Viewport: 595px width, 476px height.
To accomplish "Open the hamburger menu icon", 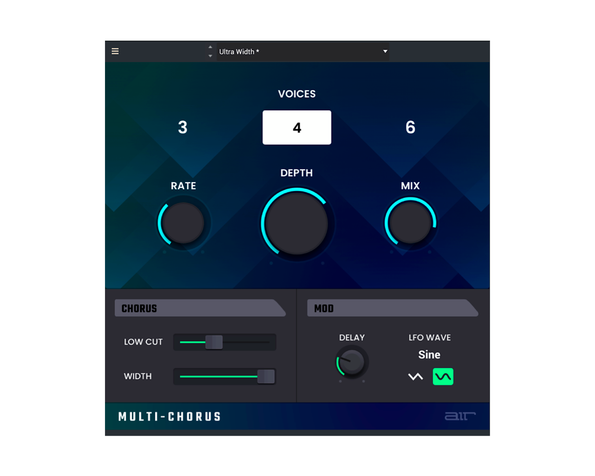I will (115, 51).
